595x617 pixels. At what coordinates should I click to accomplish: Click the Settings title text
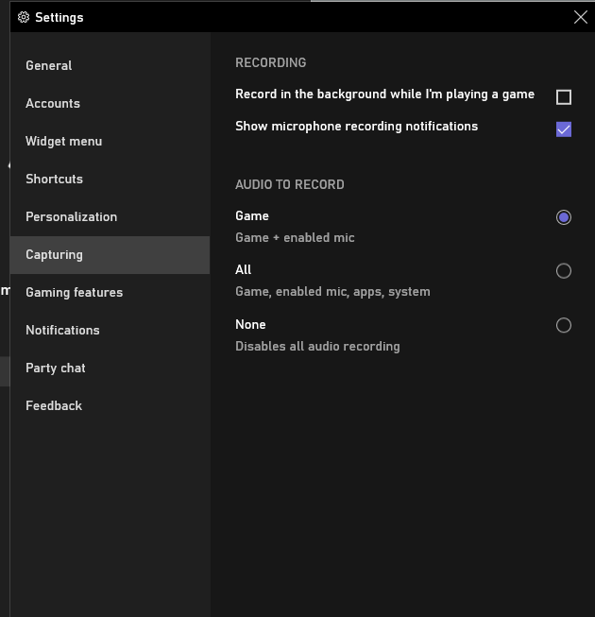point(59,17)
